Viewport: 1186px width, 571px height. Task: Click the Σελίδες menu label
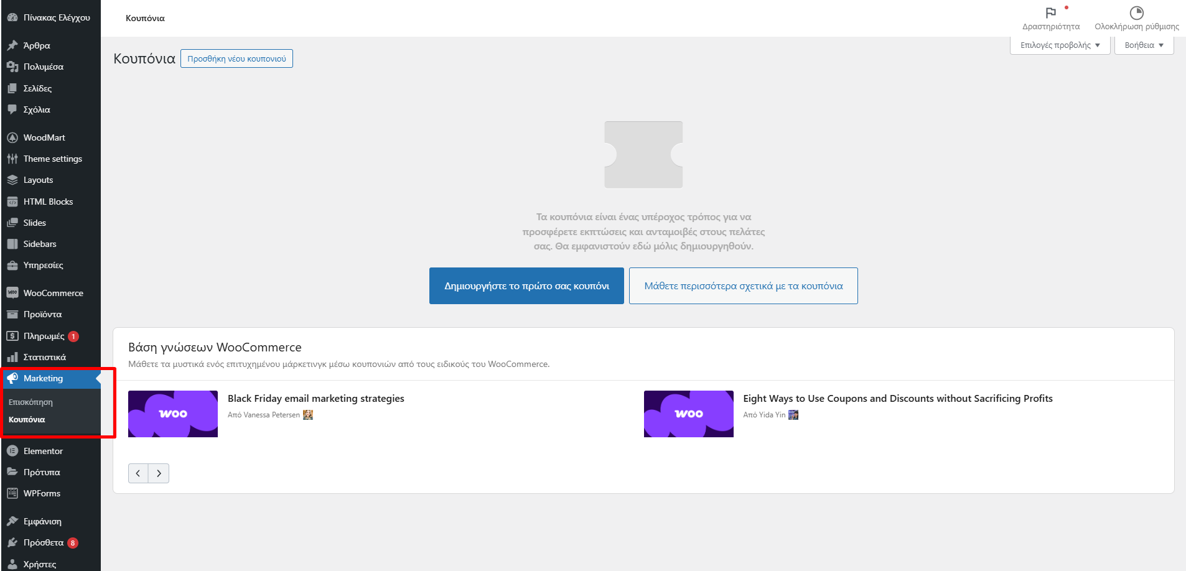pyautogui.click(x=37, y=88)
